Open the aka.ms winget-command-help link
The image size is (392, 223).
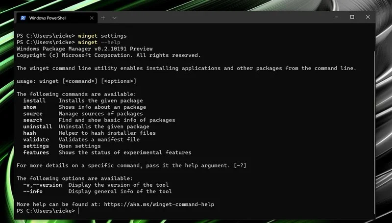162,204
